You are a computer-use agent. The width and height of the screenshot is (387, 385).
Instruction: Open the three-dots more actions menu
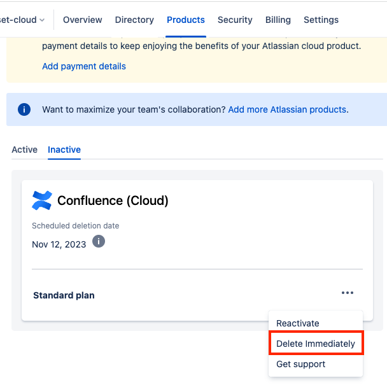[x=347, y=293]
